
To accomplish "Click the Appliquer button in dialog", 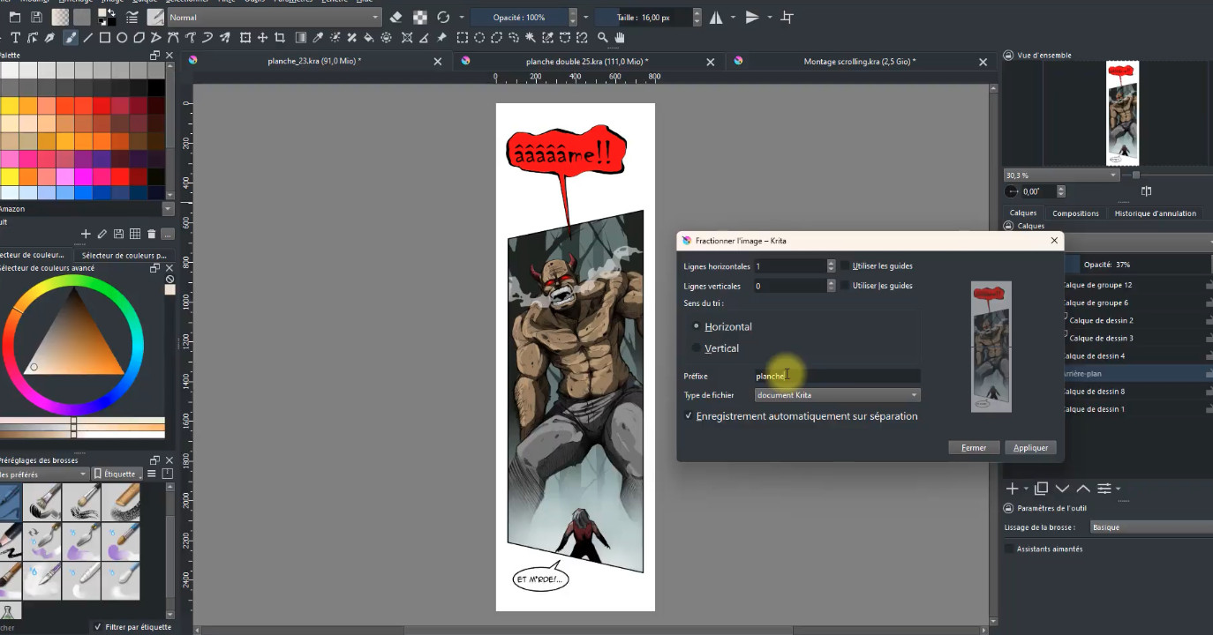I will [x=1030, y=448].
